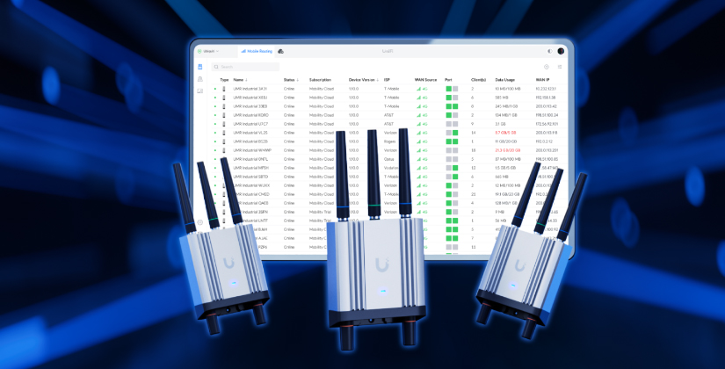725x369 pixels.
Task: Click the ISP column header
Action: (387, 80)
